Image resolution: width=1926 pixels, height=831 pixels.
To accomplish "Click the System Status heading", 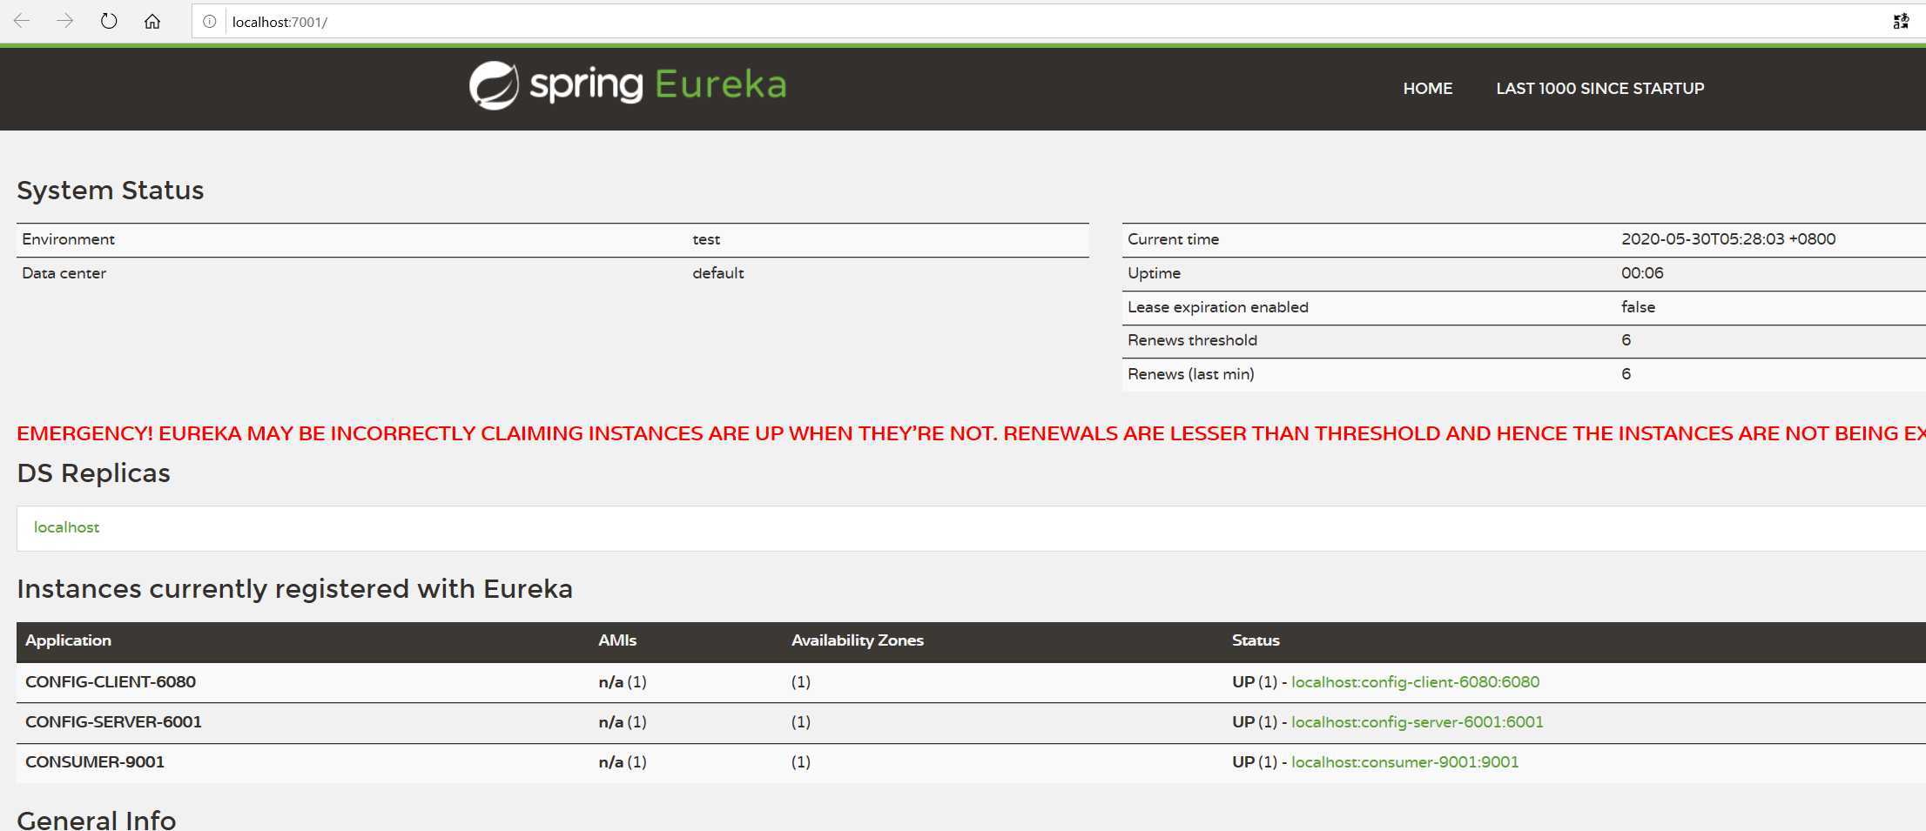I will [110, 191].
